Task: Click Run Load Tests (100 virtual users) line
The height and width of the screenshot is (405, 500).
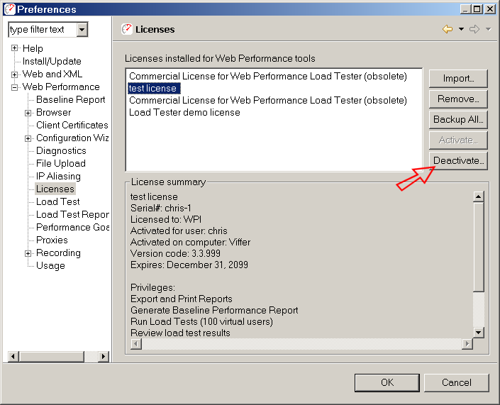Action: (201, 321)
